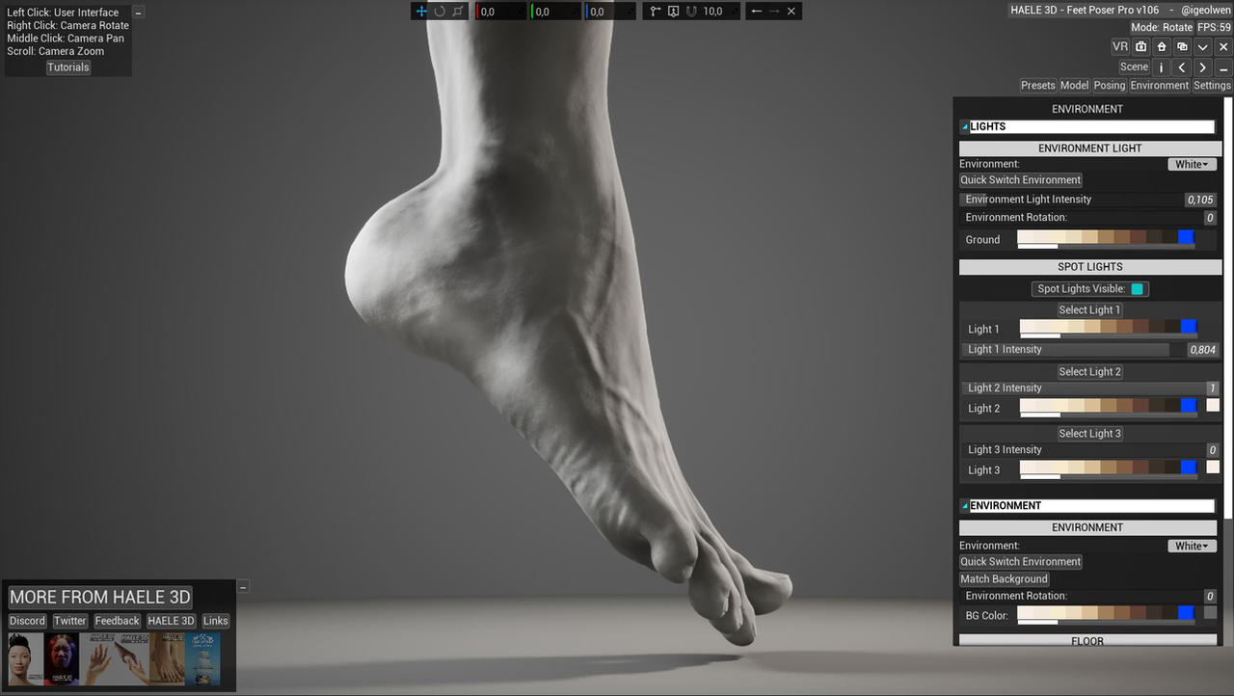Click the Match Background button
The height and width of the screenshot is (696, 1234).
[1005, 579]
